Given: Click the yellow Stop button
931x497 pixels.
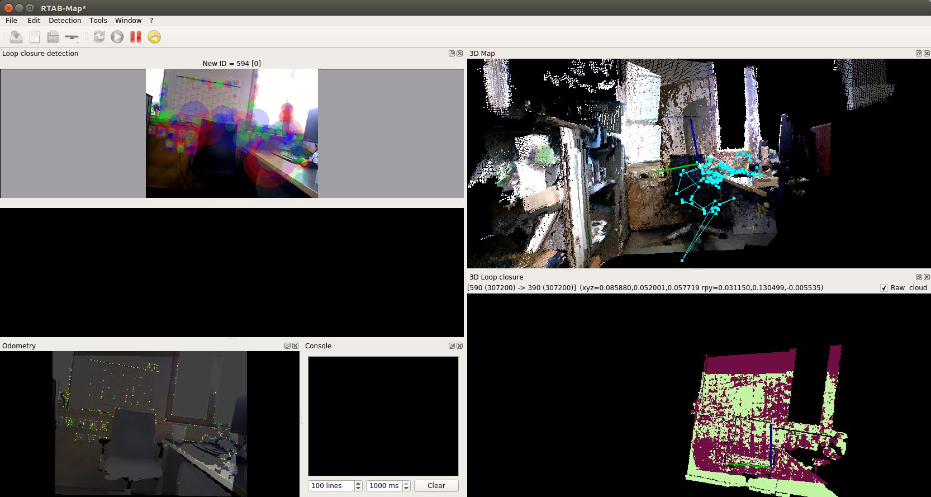Looking at the screenshot, I should coord(154,37).
